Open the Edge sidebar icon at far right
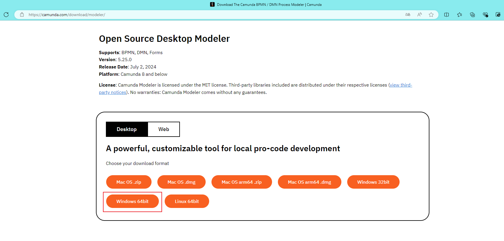This screenshot has width=504, height=241. pyautogui.click(x=498, y=15)
